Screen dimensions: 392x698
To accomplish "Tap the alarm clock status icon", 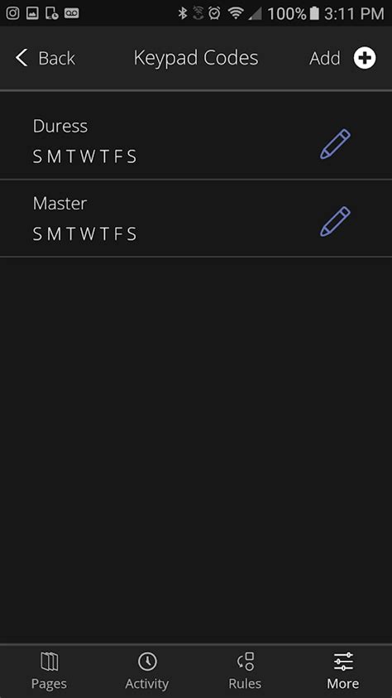I will click(215, 13).
